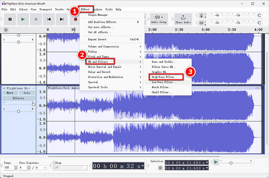Click the Pause playback button
This screenshot has width=269, height=178.
(x=10, y=19)
